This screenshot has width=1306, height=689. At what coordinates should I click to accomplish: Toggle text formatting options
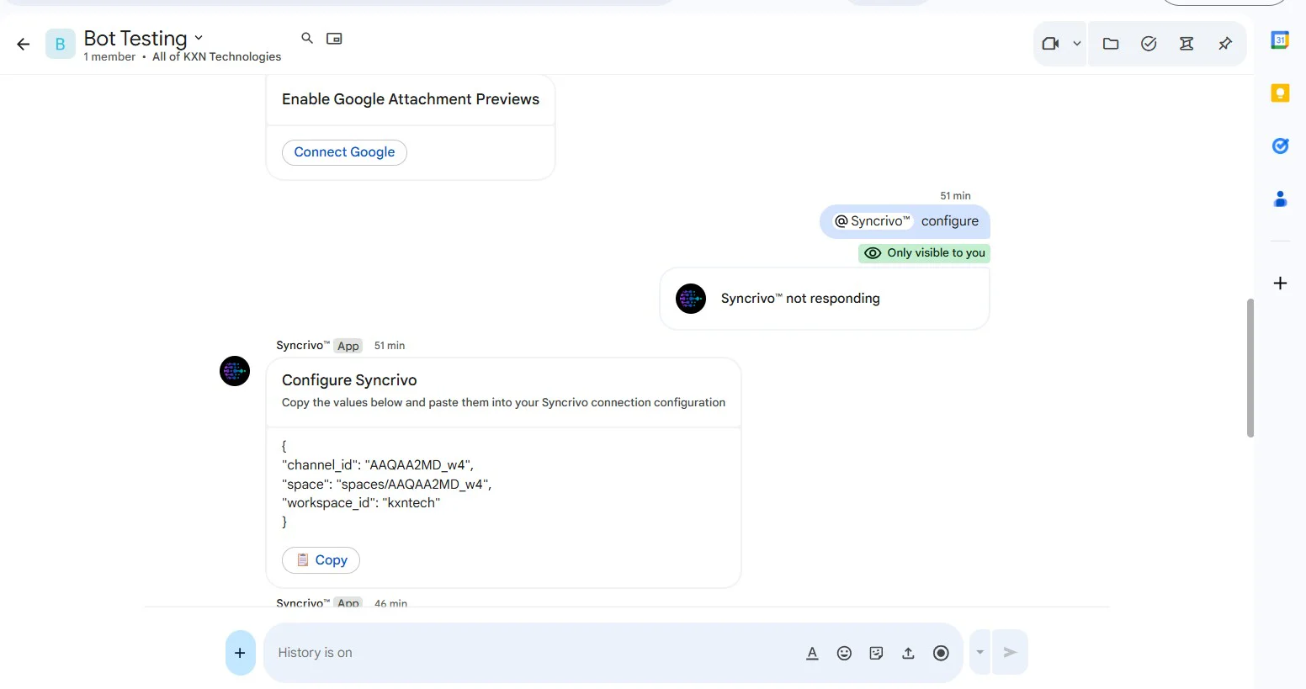(812, 653)
